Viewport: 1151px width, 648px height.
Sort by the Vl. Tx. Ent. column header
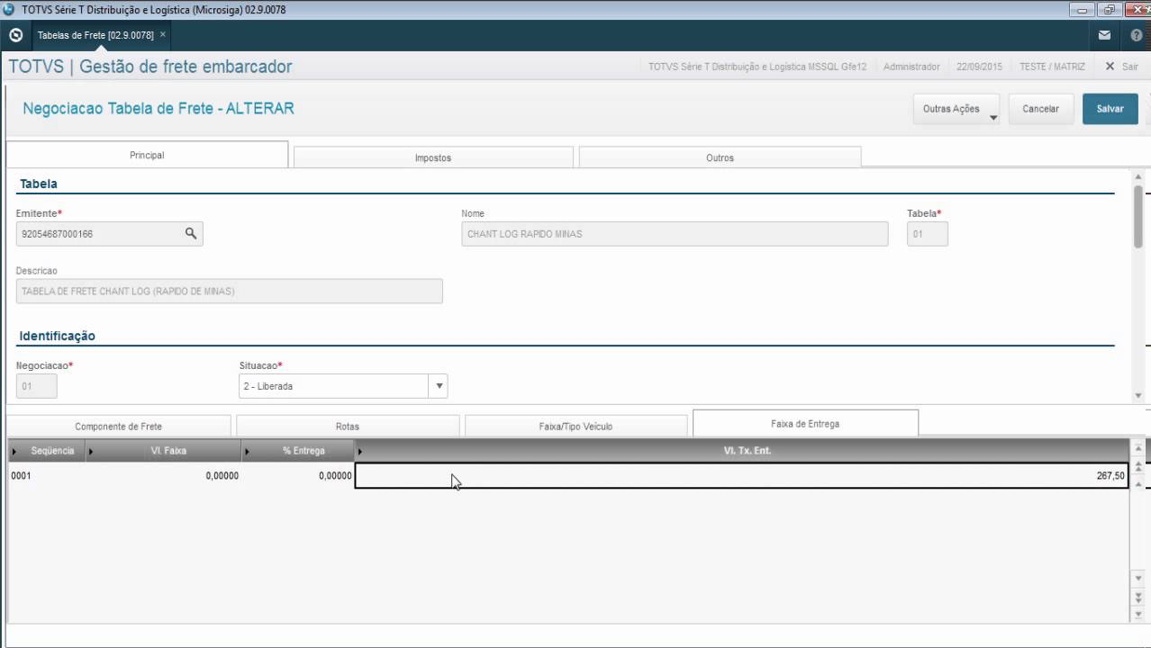pyautogui.click(x=741, y=451)
